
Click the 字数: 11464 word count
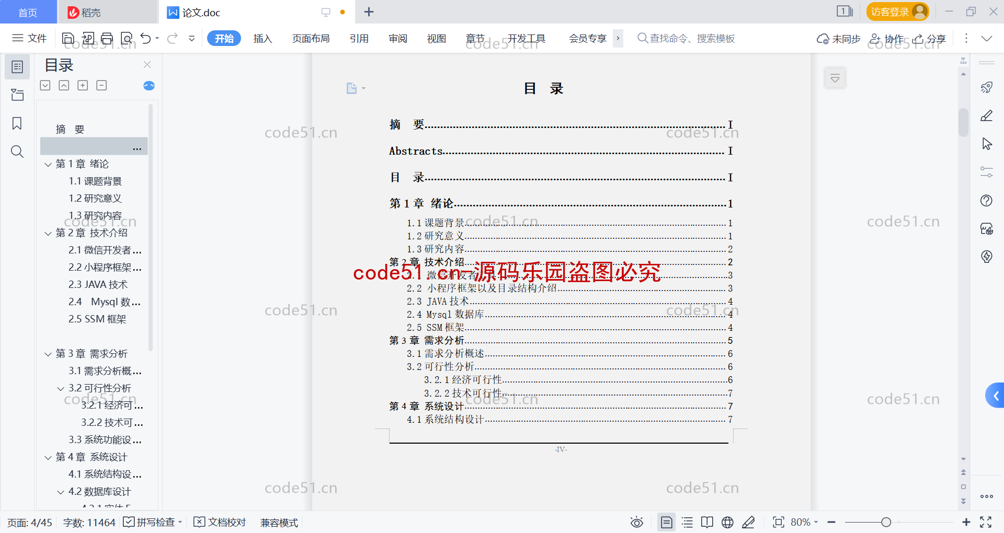click(x=89, y=522)
